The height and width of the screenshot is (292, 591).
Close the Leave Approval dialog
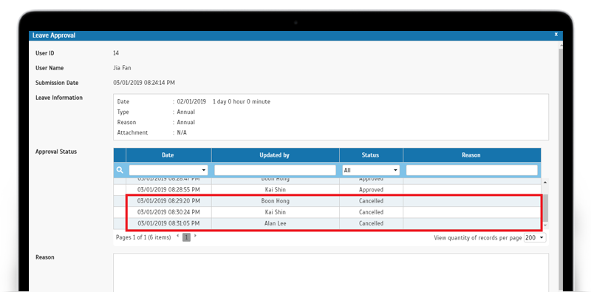[x=556, y=34]
